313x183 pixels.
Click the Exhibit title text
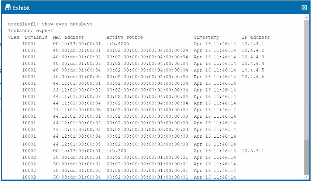(x=21, y=8)
